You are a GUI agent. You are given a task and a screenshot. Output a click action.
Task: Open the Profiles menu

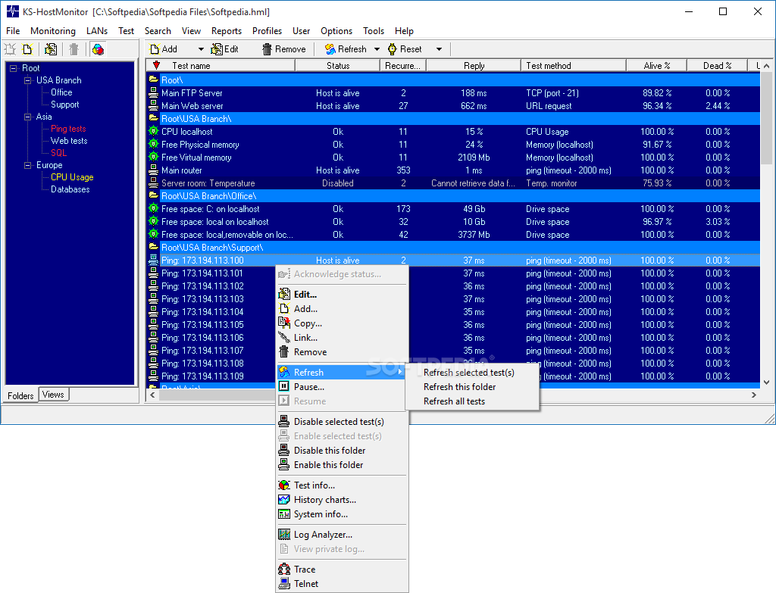[268, 30]
